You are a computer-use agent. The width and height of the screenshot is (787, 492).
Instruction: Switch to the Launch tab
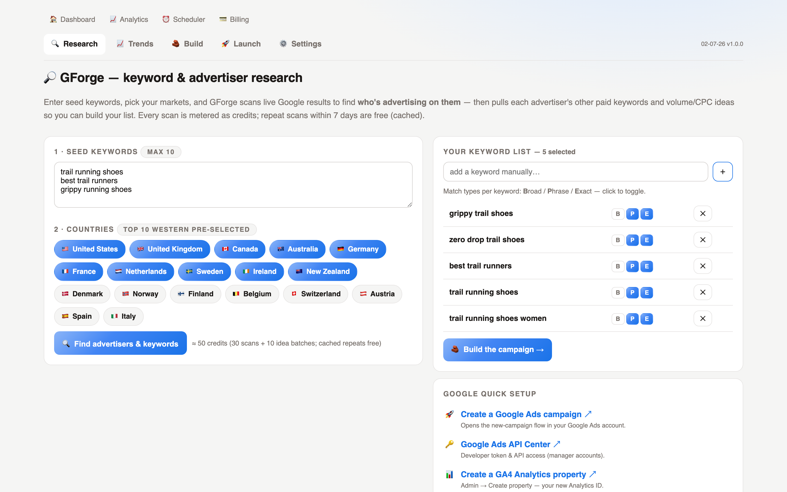click(241, 44)
